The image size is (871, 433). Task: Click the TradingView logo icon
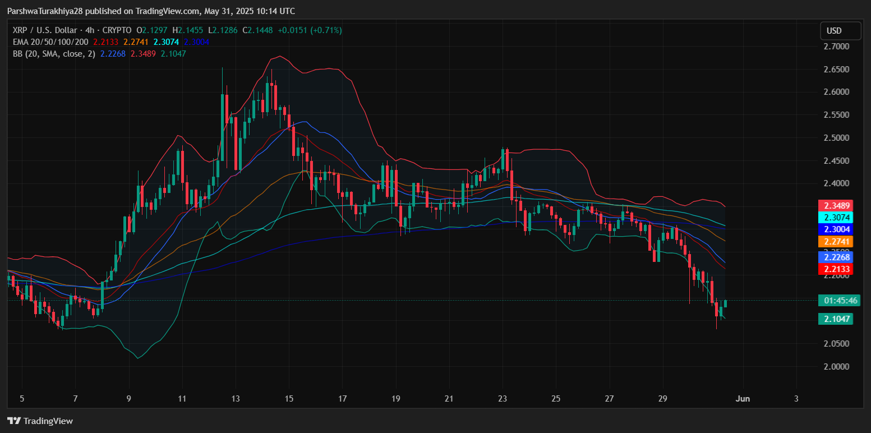[x=13, y=421]
